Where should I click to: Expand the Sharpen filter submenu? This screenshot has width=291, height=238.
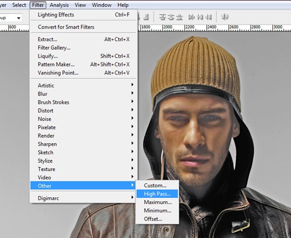pyautogui.click(x=83, y=144)
